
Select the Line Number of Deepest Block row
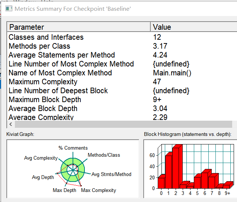pos(122,91)
